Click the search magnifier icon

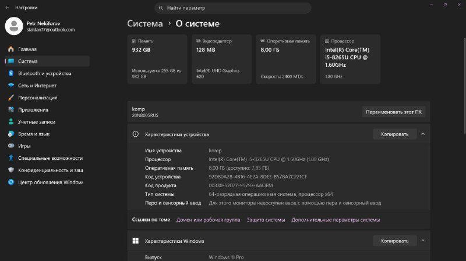pyautogui.click(x=161, y=8)
